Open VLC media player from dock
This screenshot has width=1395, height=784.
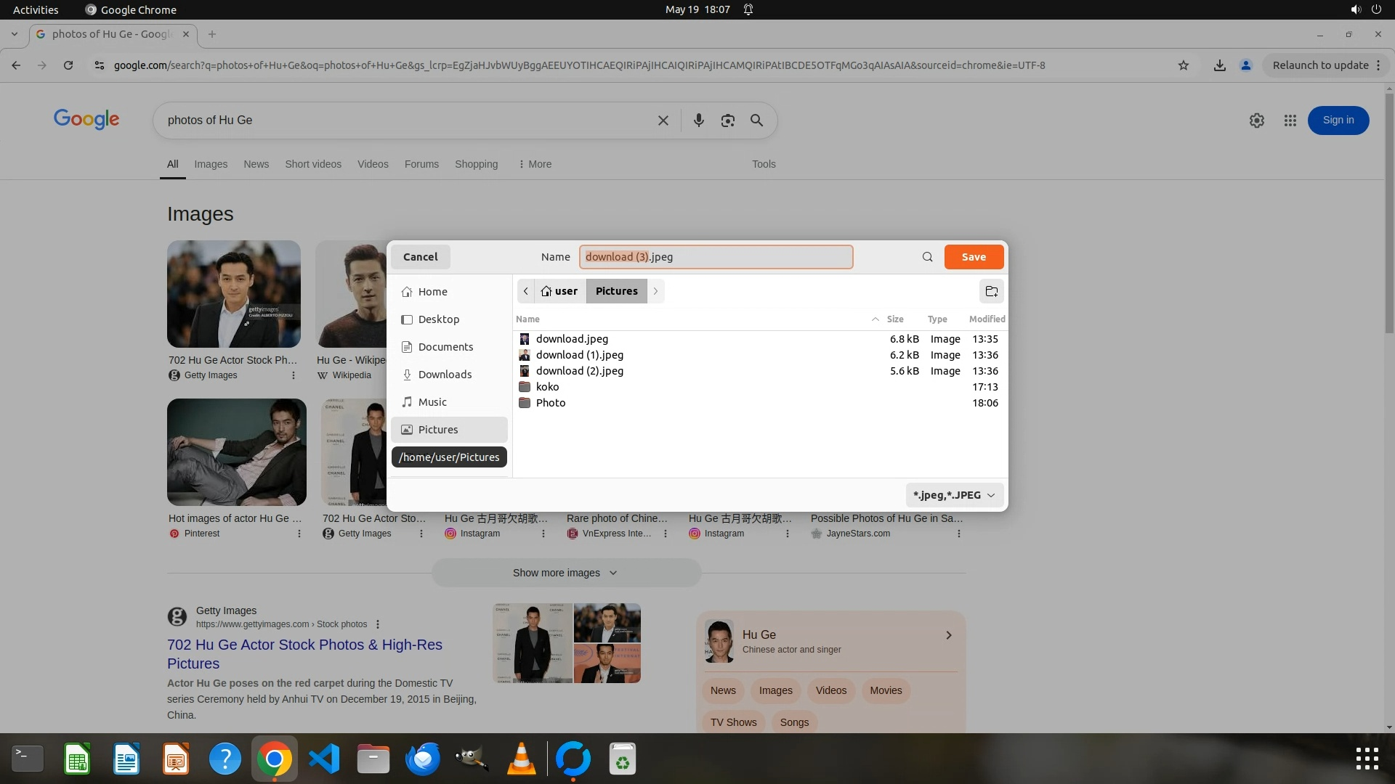tap(521, 759)
